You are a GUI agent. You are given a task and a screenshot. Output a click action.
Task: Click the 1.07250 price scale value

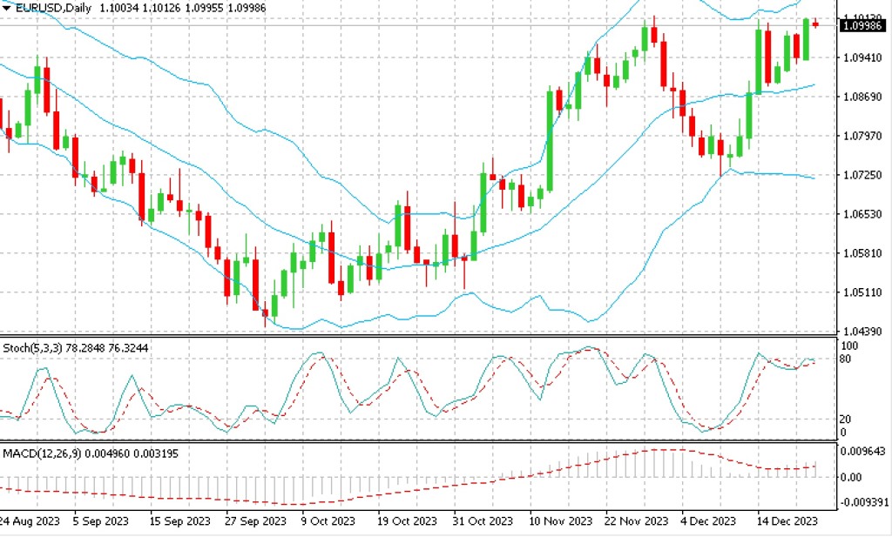click(863, 175)
